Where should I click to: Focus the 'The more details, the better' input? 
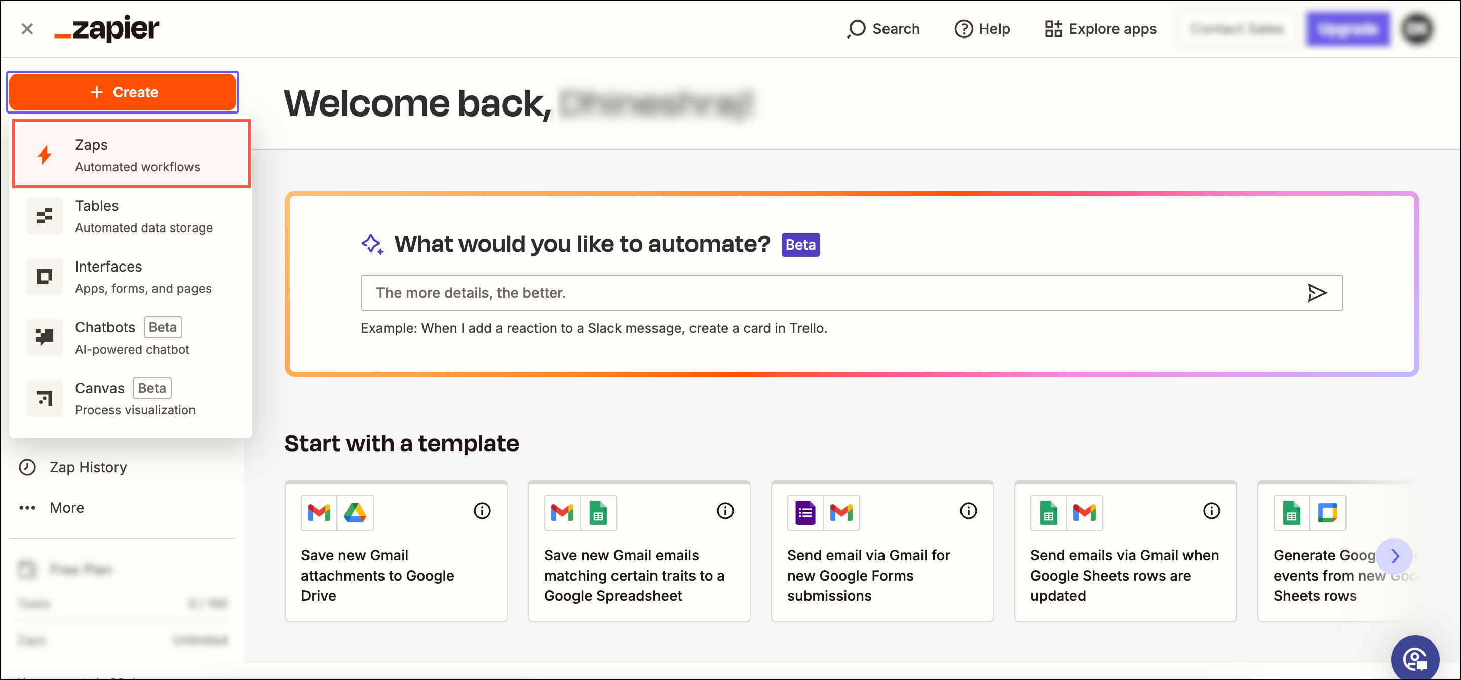[851, 293]
